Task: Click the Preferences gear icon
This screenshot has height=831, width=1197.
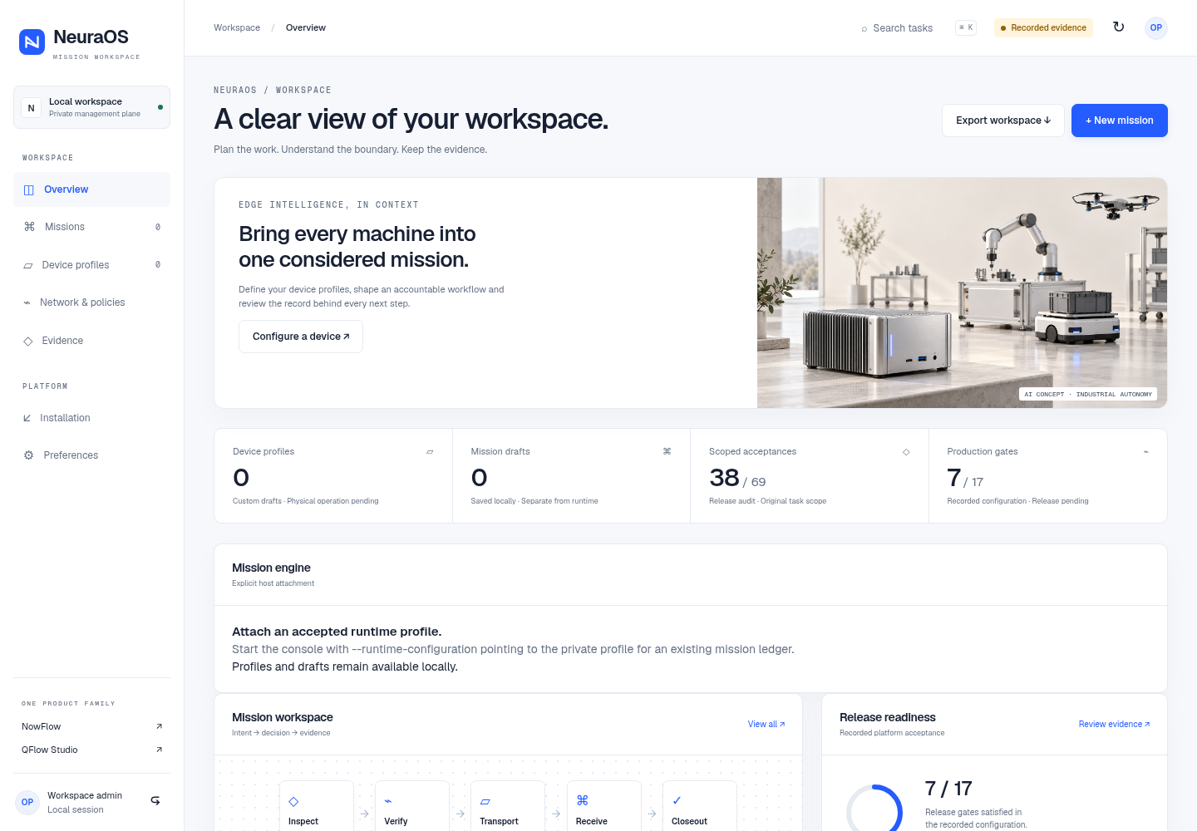Action: 29,455
